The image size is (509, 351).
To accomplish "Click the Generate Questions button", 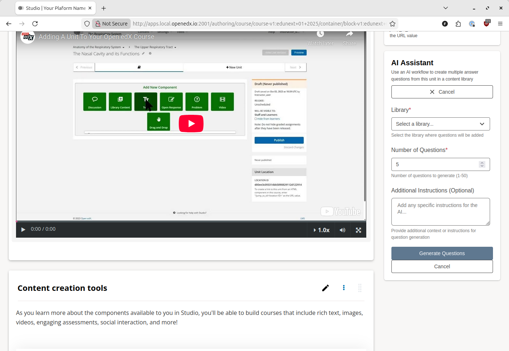I will coord(442,253).
